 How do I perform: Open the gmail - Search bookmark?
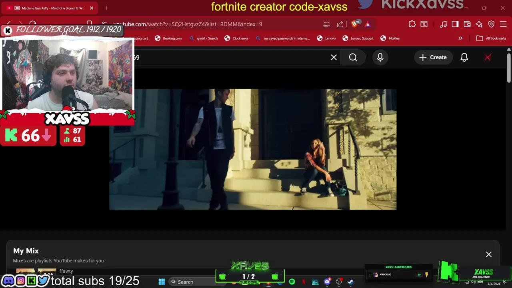204,38
